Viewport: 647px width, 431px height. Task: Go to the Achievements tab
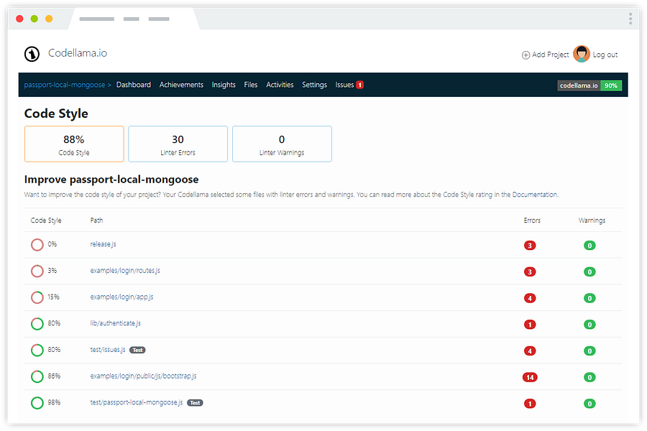[181, 85]
